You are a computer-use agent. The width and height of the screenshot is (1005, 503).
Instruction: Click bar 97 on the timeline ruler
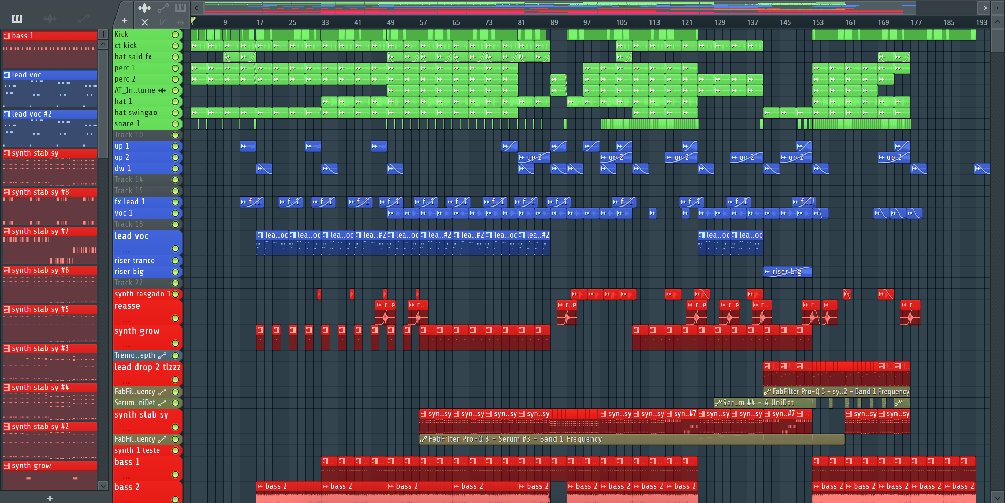[x=587, y=23]
